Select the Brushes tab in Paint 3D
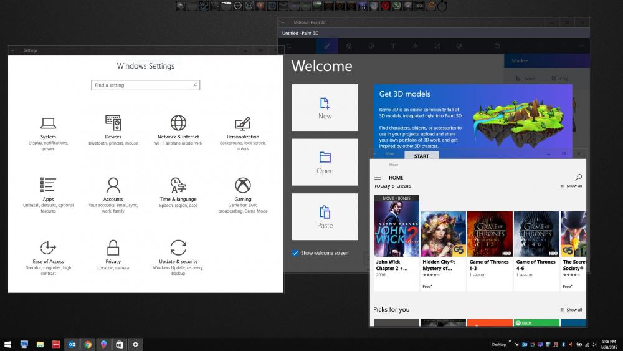The image size is (623, 351). (x=327, y=46)
